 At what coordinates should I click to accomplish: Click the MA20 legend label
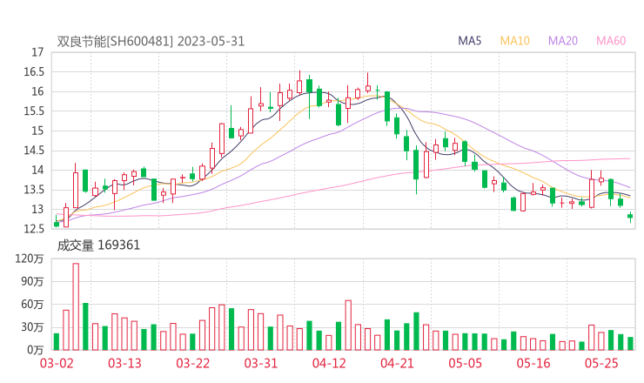click(563, 41)
